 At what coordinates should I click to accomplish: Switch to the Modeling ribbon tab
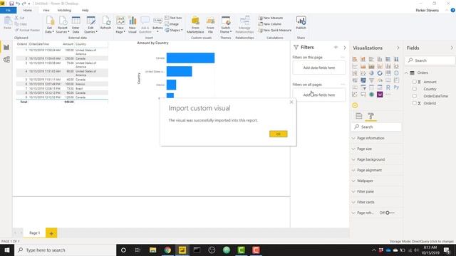click(64, 10)
